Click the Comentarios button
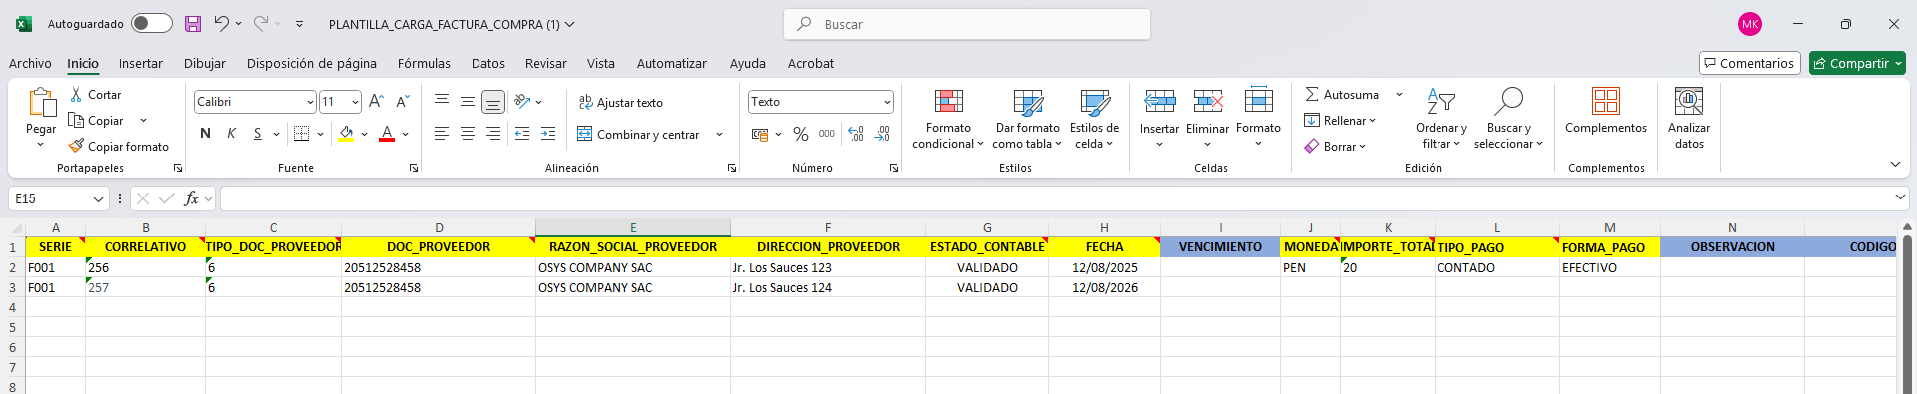 (1749, 63)
